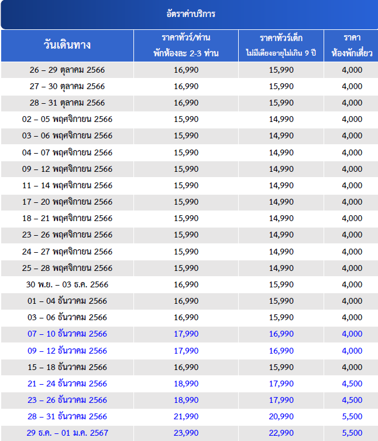The height and width of the screenshot is (441, 378).
Task: Click adult price 17,990 for 07 – 10 ธันวาคม
Action: coord(186,334)
